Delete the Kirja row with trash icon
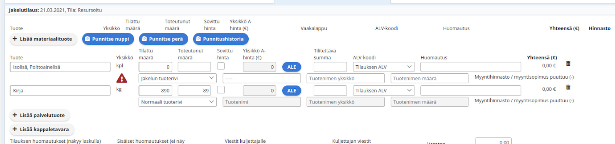This screenshot has height=144, width=615. [568, 87]
